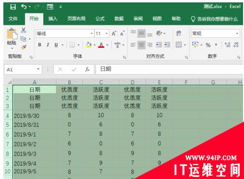244x179 pixels.
Task: Click the cell with 2019/8/30
Action: pos(35,115)
